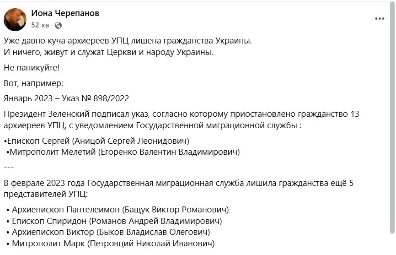
Task: Open Иона Черепанов's profile picture
Action: (15, 19)
